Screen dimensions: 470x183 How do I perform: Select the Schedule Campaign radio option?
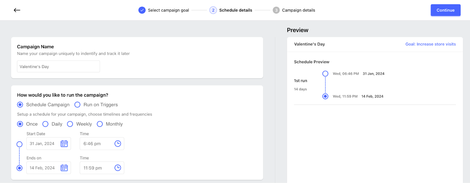tap(20, 105)
